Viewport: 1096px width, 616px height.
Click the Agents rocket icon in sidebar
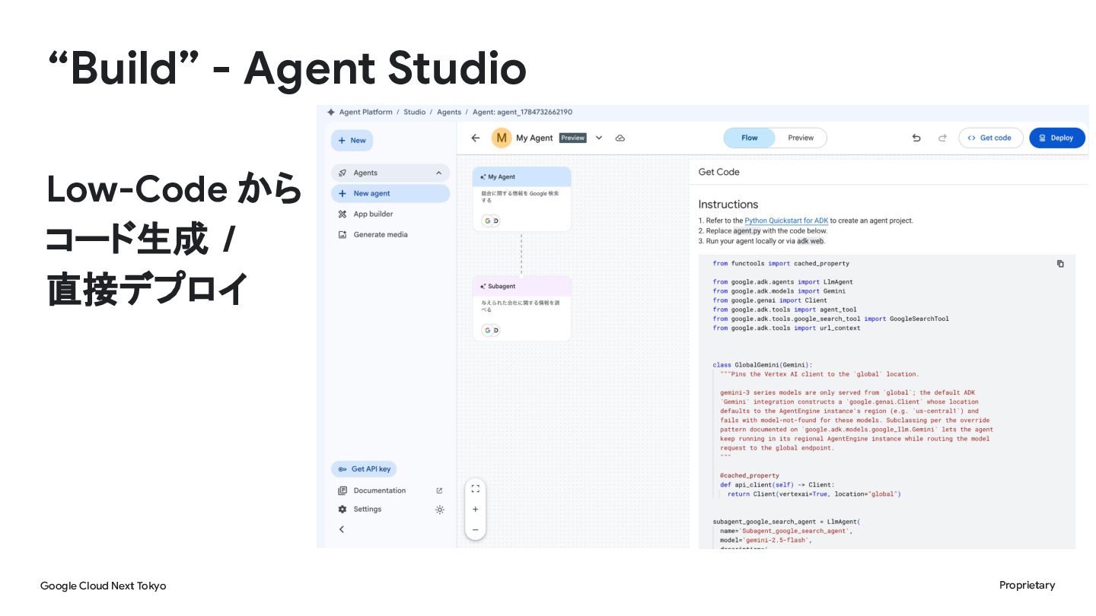[342, 173]
